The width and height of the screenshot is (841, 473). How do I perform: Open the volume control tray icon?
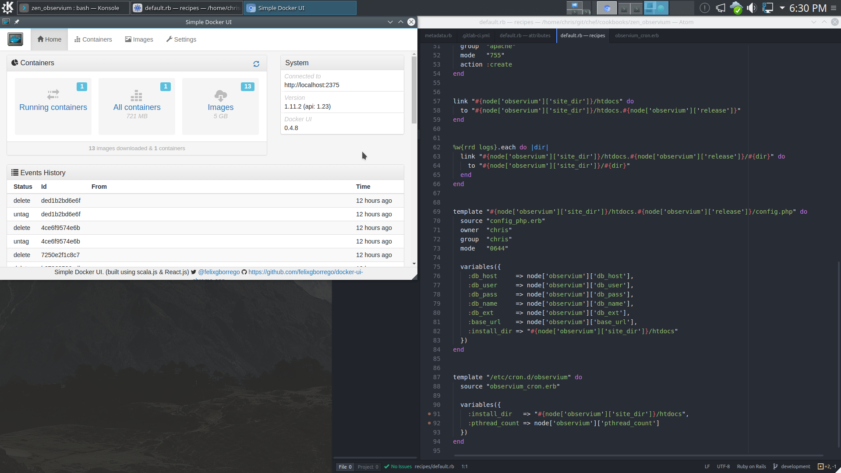pyautogui.click(x=752, y=8)
